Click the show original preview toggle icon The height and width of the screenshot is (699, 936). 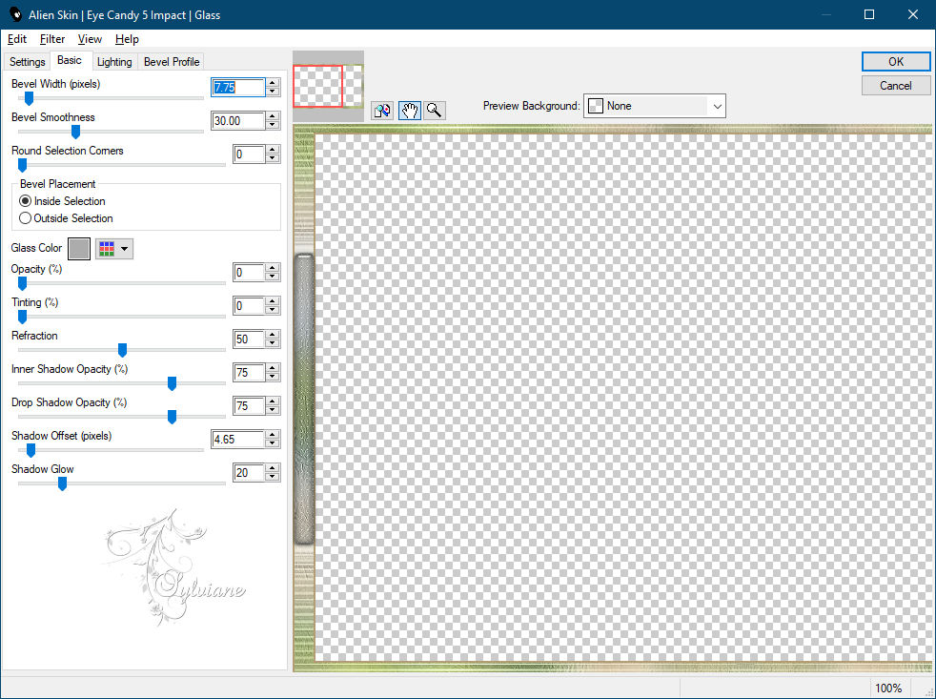(x=382, y=111)
